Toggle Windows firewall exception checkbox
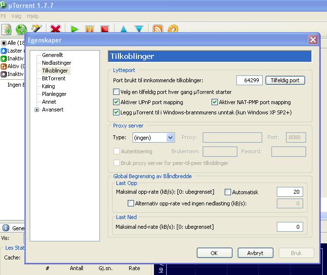This screenshot has width=327, height=275. point(116,112)
